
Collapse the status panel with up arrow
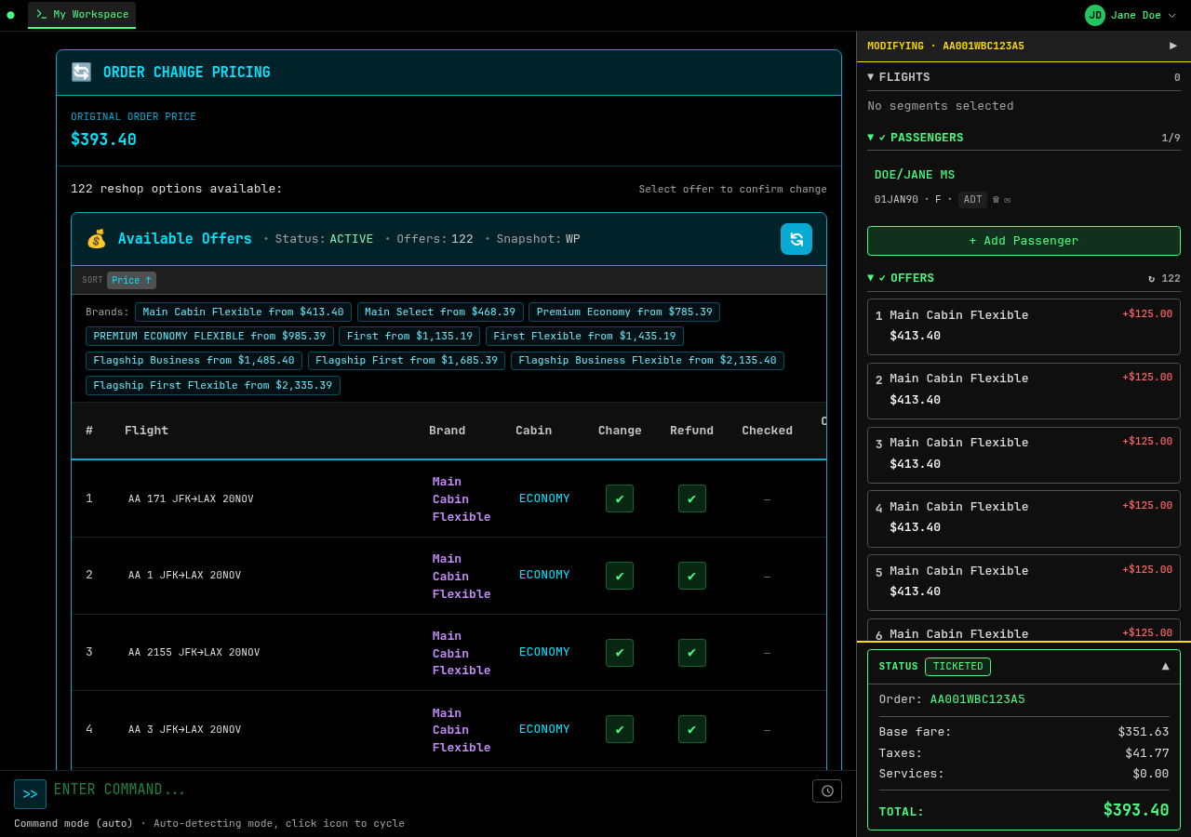[x=1165, y=666]
